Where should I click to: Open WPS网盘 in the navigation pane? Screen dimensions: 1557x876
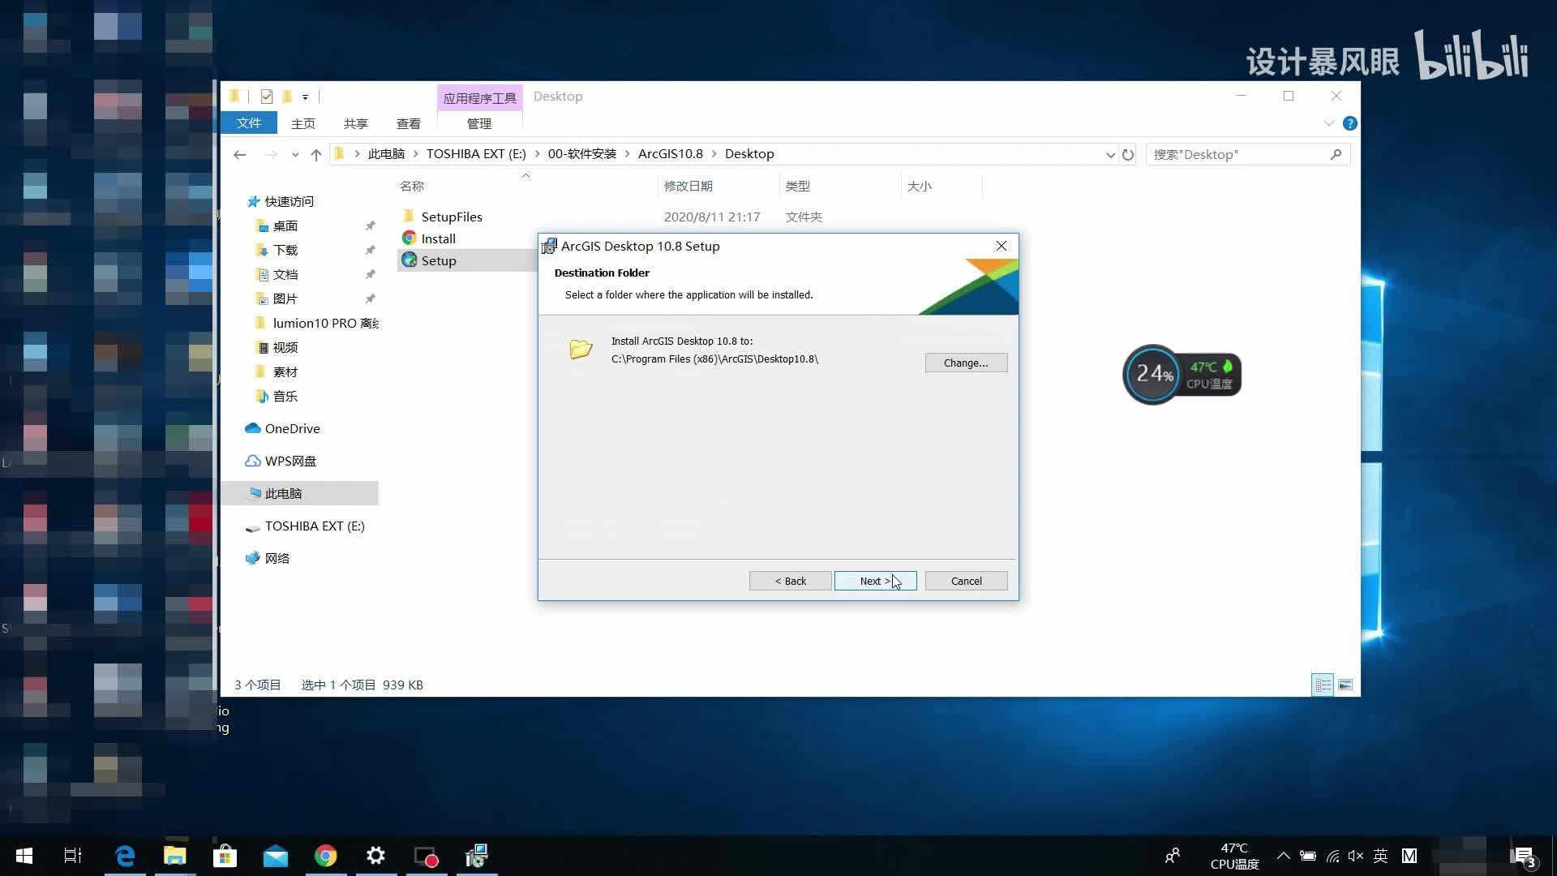pos(290,461)
